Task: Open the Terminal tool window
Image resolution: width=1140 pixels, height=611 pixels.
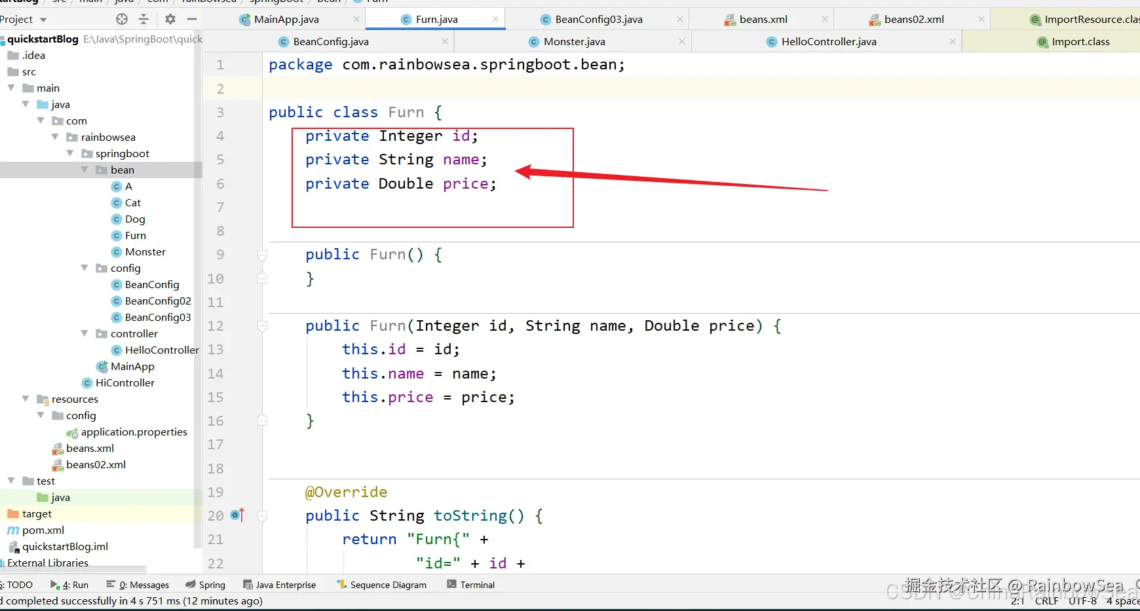Action: click(x=471, y=585)
